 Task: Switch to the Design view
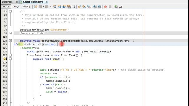(16, 6)
